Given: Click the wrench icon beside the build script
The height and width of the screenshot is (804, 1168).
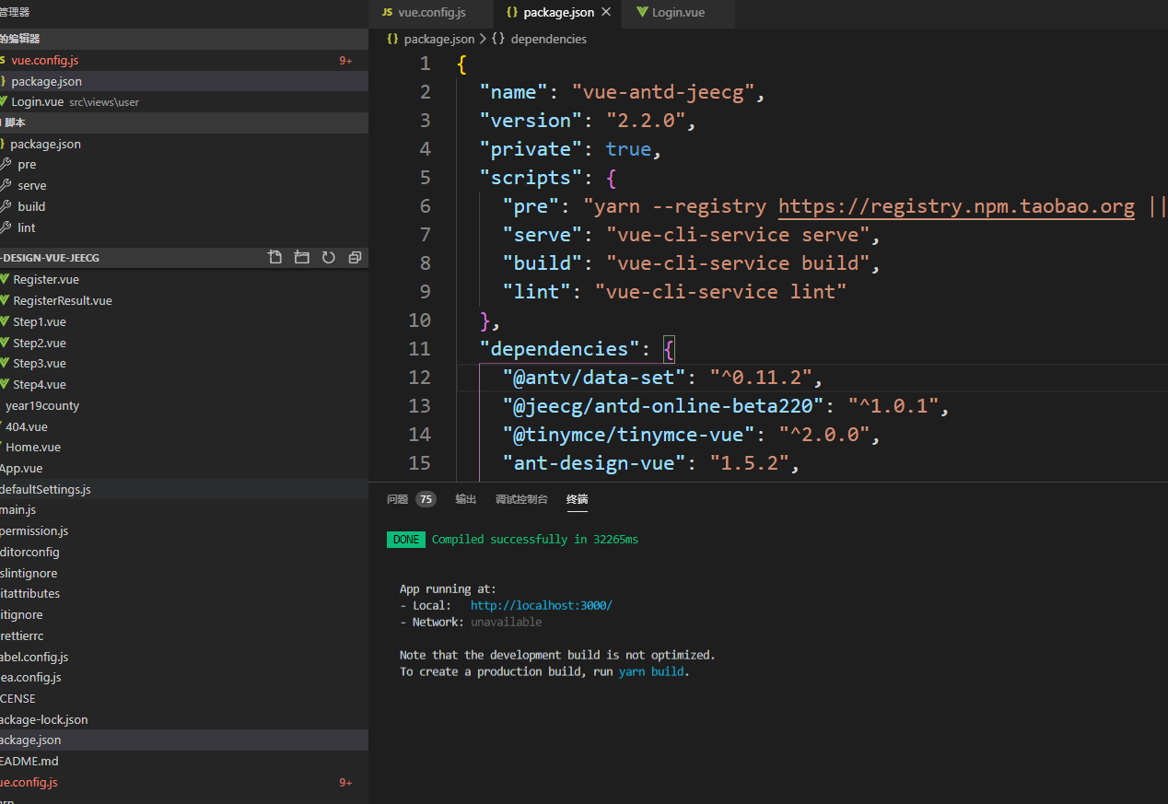Looking at the screenshot, I should pos(6,206).
